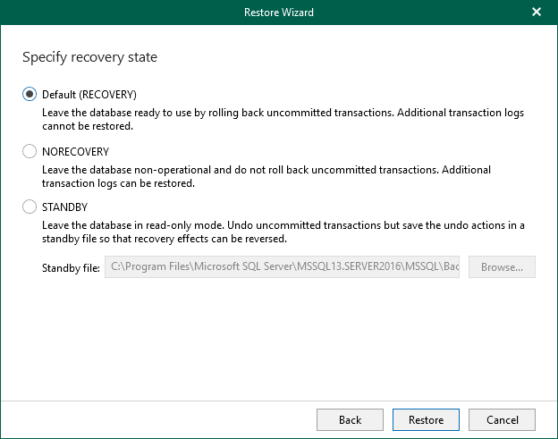The height and width of the screenshot is (439, 558).
Task: Select the Default (RECOVERY) radio button
Action: point(30,94)
